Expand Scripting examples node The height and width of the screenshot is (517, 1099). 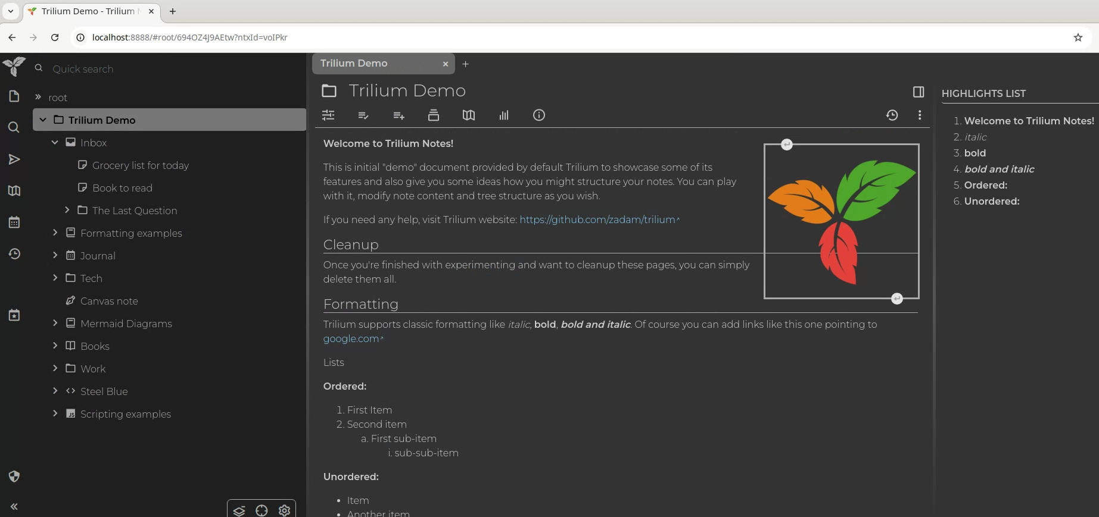(x=55, y=413)
